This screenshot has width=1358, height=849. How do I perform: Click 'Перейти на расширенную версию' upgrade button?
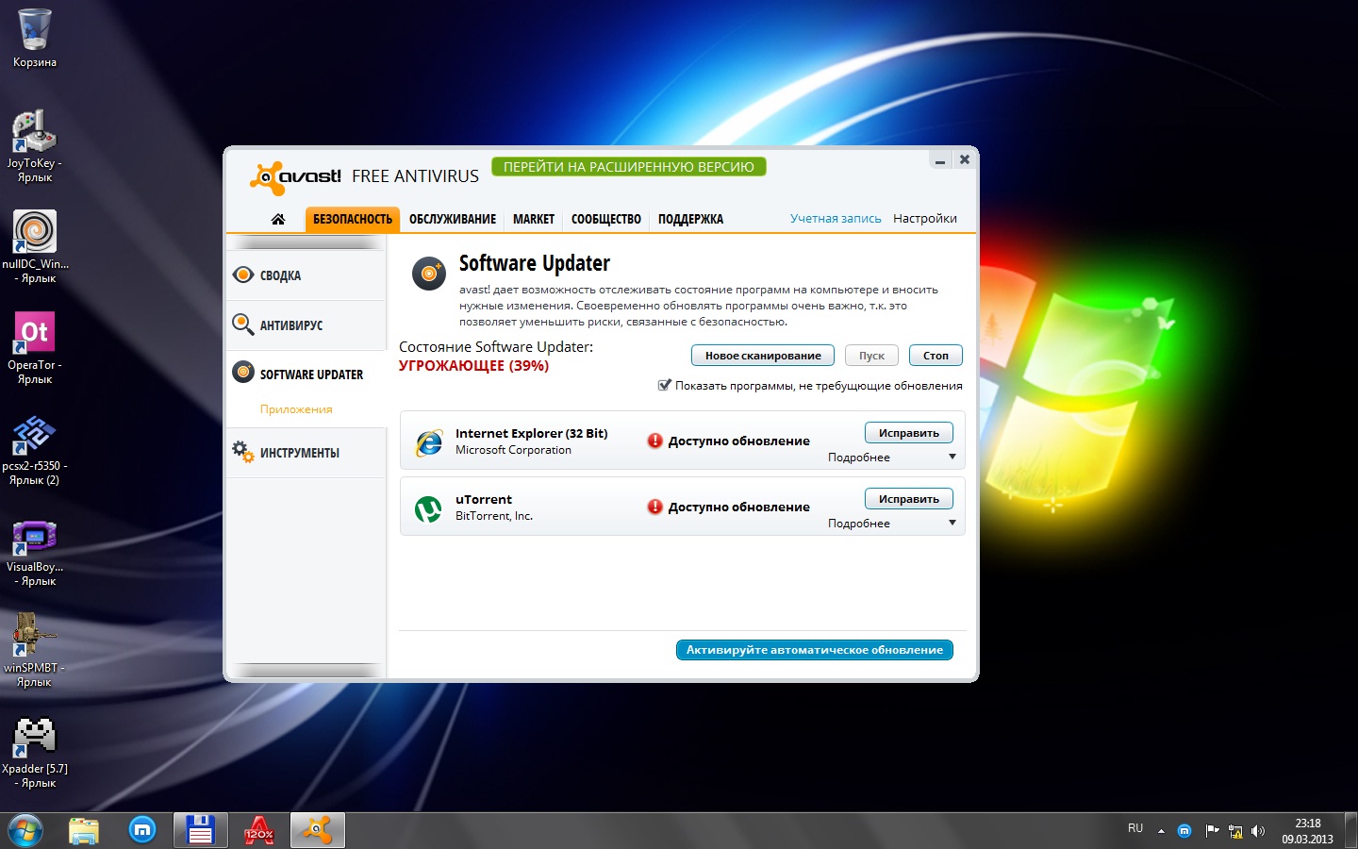(629, 167)
